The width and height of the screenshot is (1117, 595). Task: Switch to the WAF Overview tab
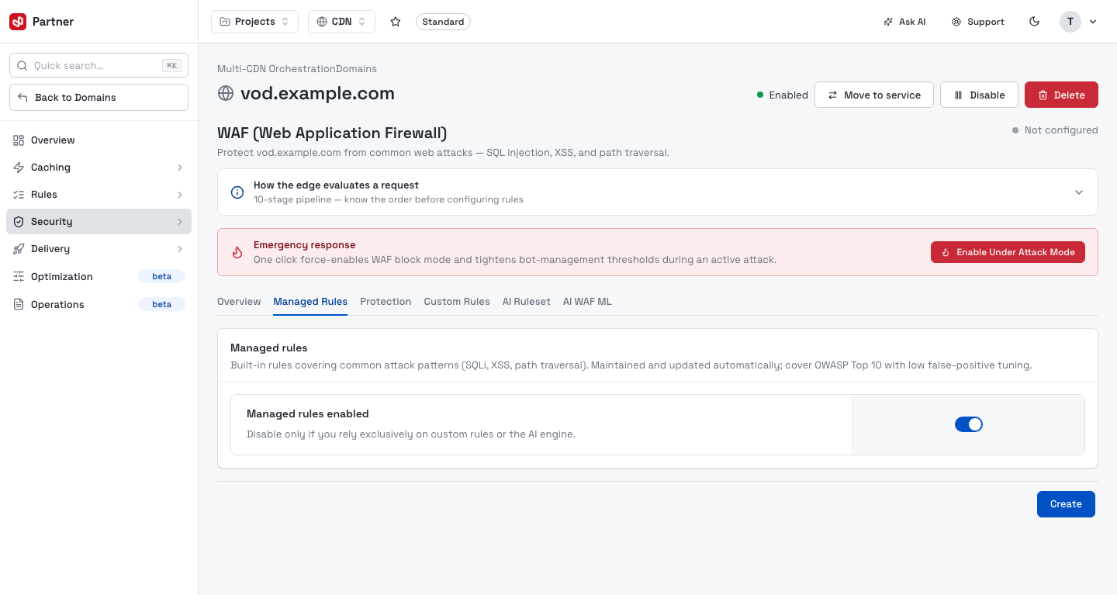click(239, 302)
